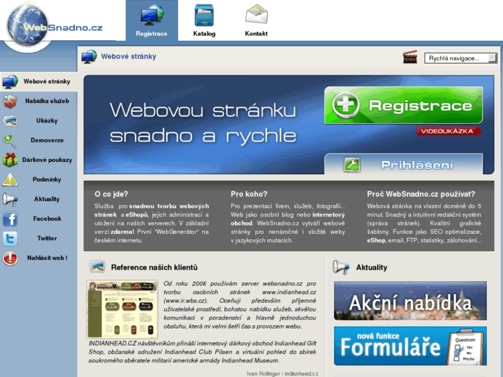
Task: Open the indianhead.cz website thumbnail
Action: pyautogui.click(x=122, y=309)
